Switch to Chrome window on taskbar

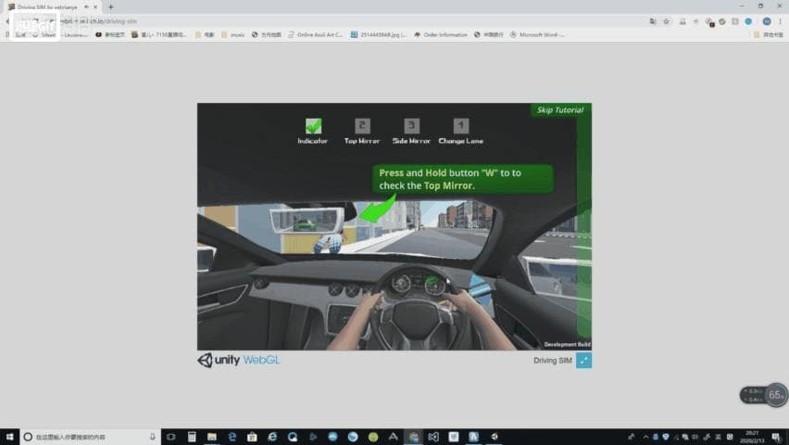414,437
